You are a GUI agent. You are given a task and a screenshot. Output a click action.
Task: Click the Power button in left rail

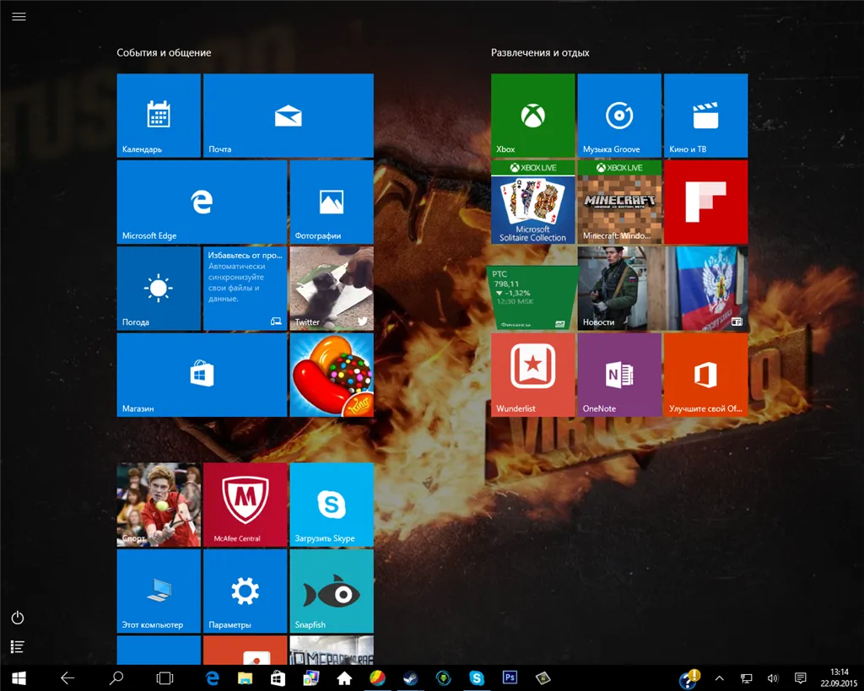(x=18, y=618)
